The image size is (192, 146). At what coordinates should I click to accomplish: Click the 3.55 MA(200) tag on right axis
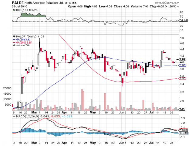(183, 78)
